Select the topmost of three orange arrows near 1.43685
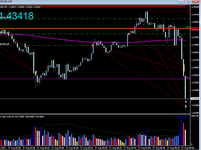 tap(184, 66)
